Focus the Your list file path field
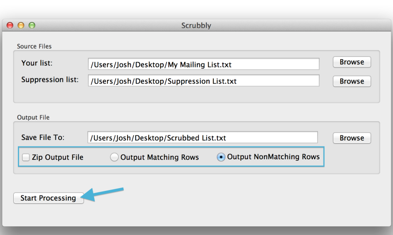393x235 pixels. [x=204, y=64]
